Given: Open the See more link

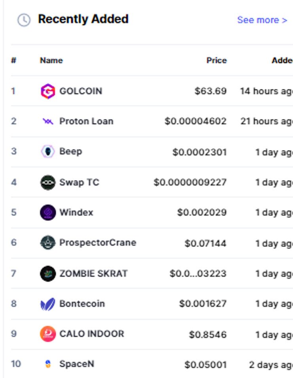Looking at the screenshot, I should coord(262,20).
